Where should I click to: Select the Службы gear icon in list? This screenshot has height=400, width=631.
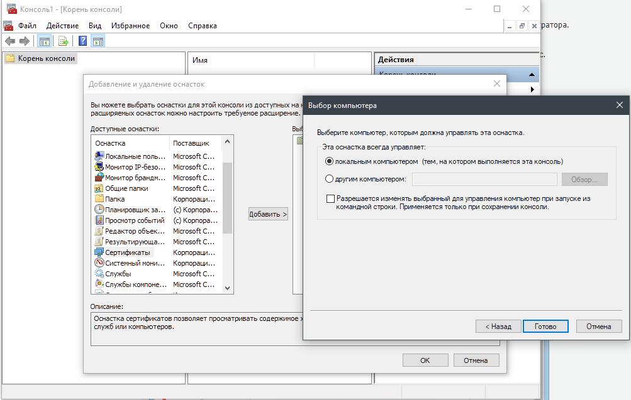[x=99, y=274]
